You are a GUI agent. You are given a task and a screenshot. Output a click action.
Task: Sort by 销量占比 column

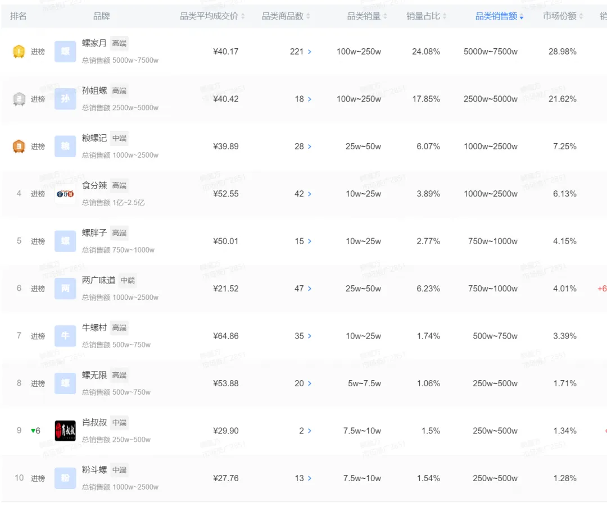coord(426,16)
